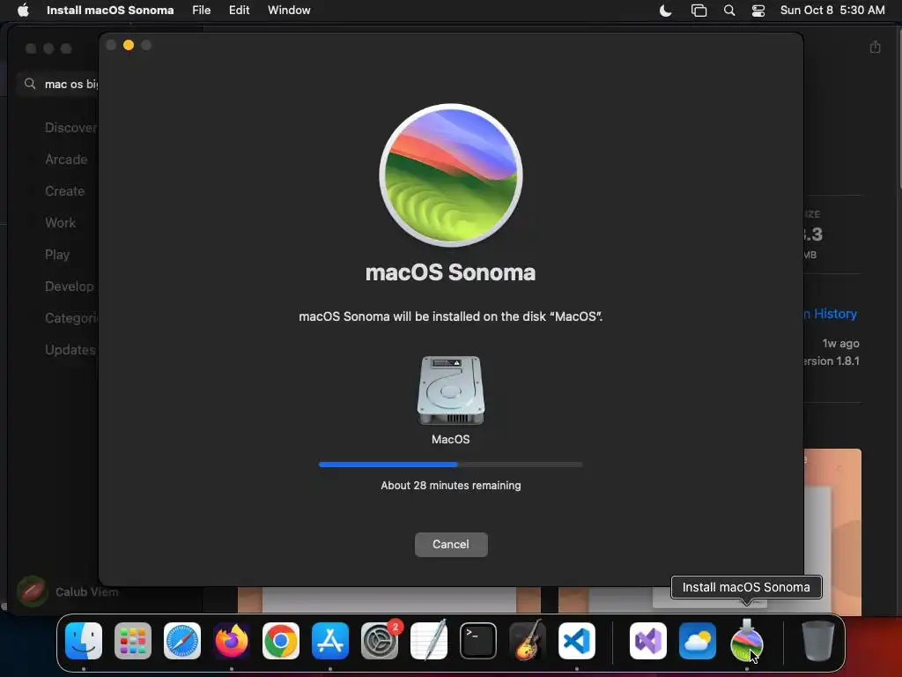
Task: Open Play in App Store sidebar
Action: 57,254
